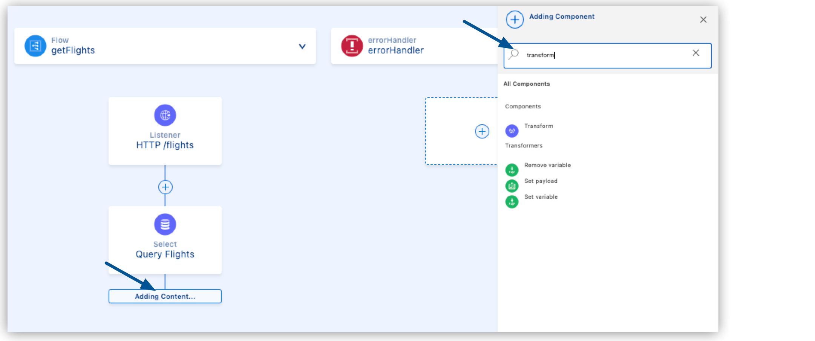Click the plus inside the dashed placeholder
Image resolution: width=815 pixels, height=341 pixels.
(x=481, y=131)
